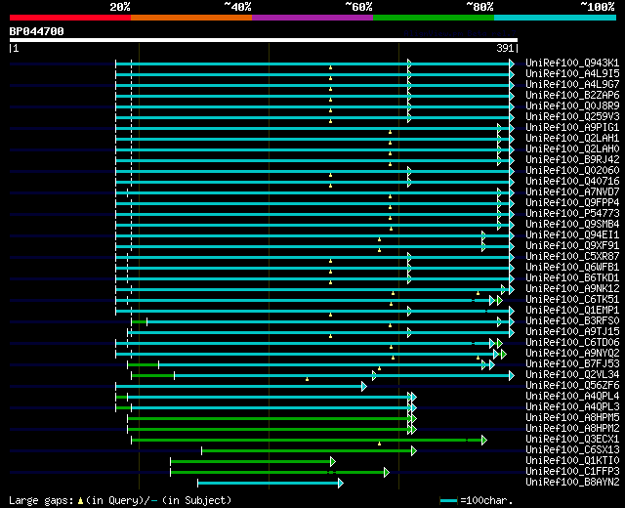
Task: Select the UniRef100_A9NK12 label
Action: [572, 289]
